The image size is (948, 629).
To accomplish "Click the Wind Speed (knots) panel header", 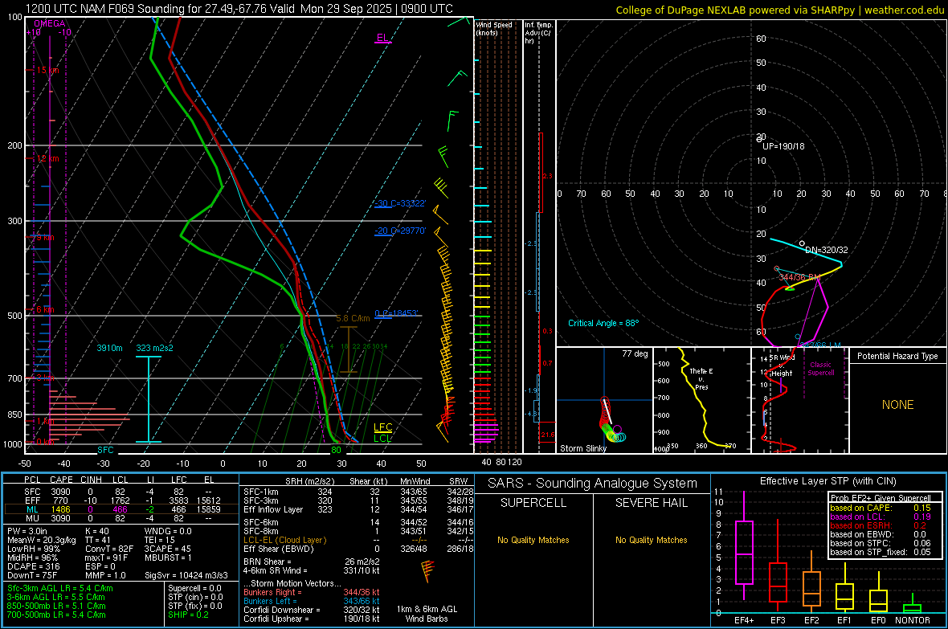I will point(493,29).
